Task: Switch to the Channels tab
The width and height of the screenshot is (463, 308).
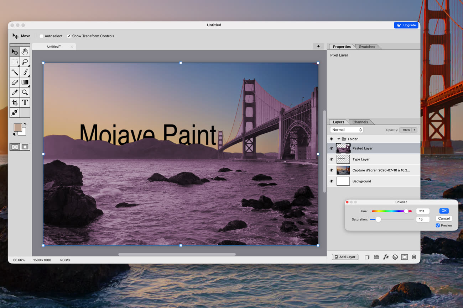Action: click(360, 122)
